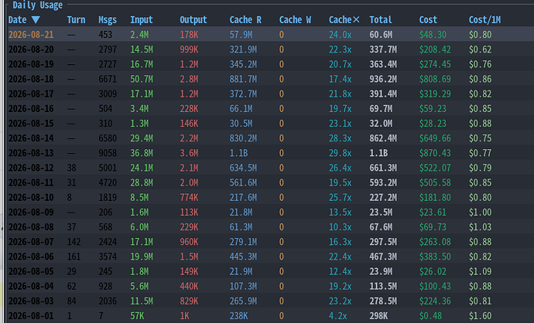The height and width of the screenshot is (323, 534).
Task: Select the 2026-08-10 date cell
Action: point(31,197)
